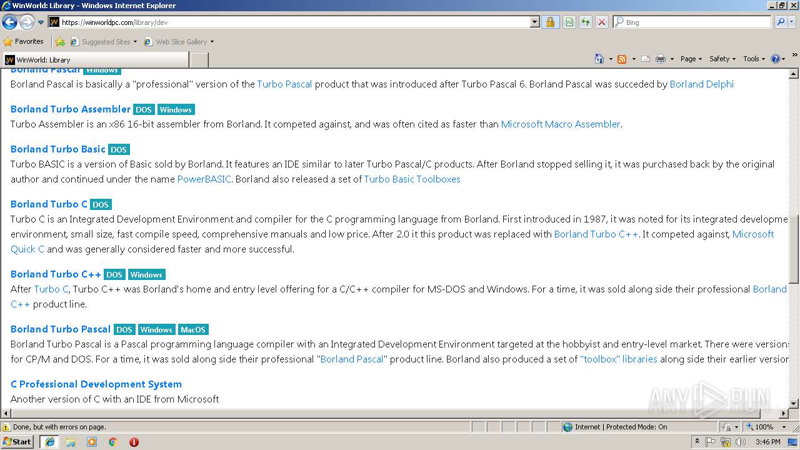800x450 pixels.
Task: Stop loading with the red X icon
Action: (x=601, y=22)
